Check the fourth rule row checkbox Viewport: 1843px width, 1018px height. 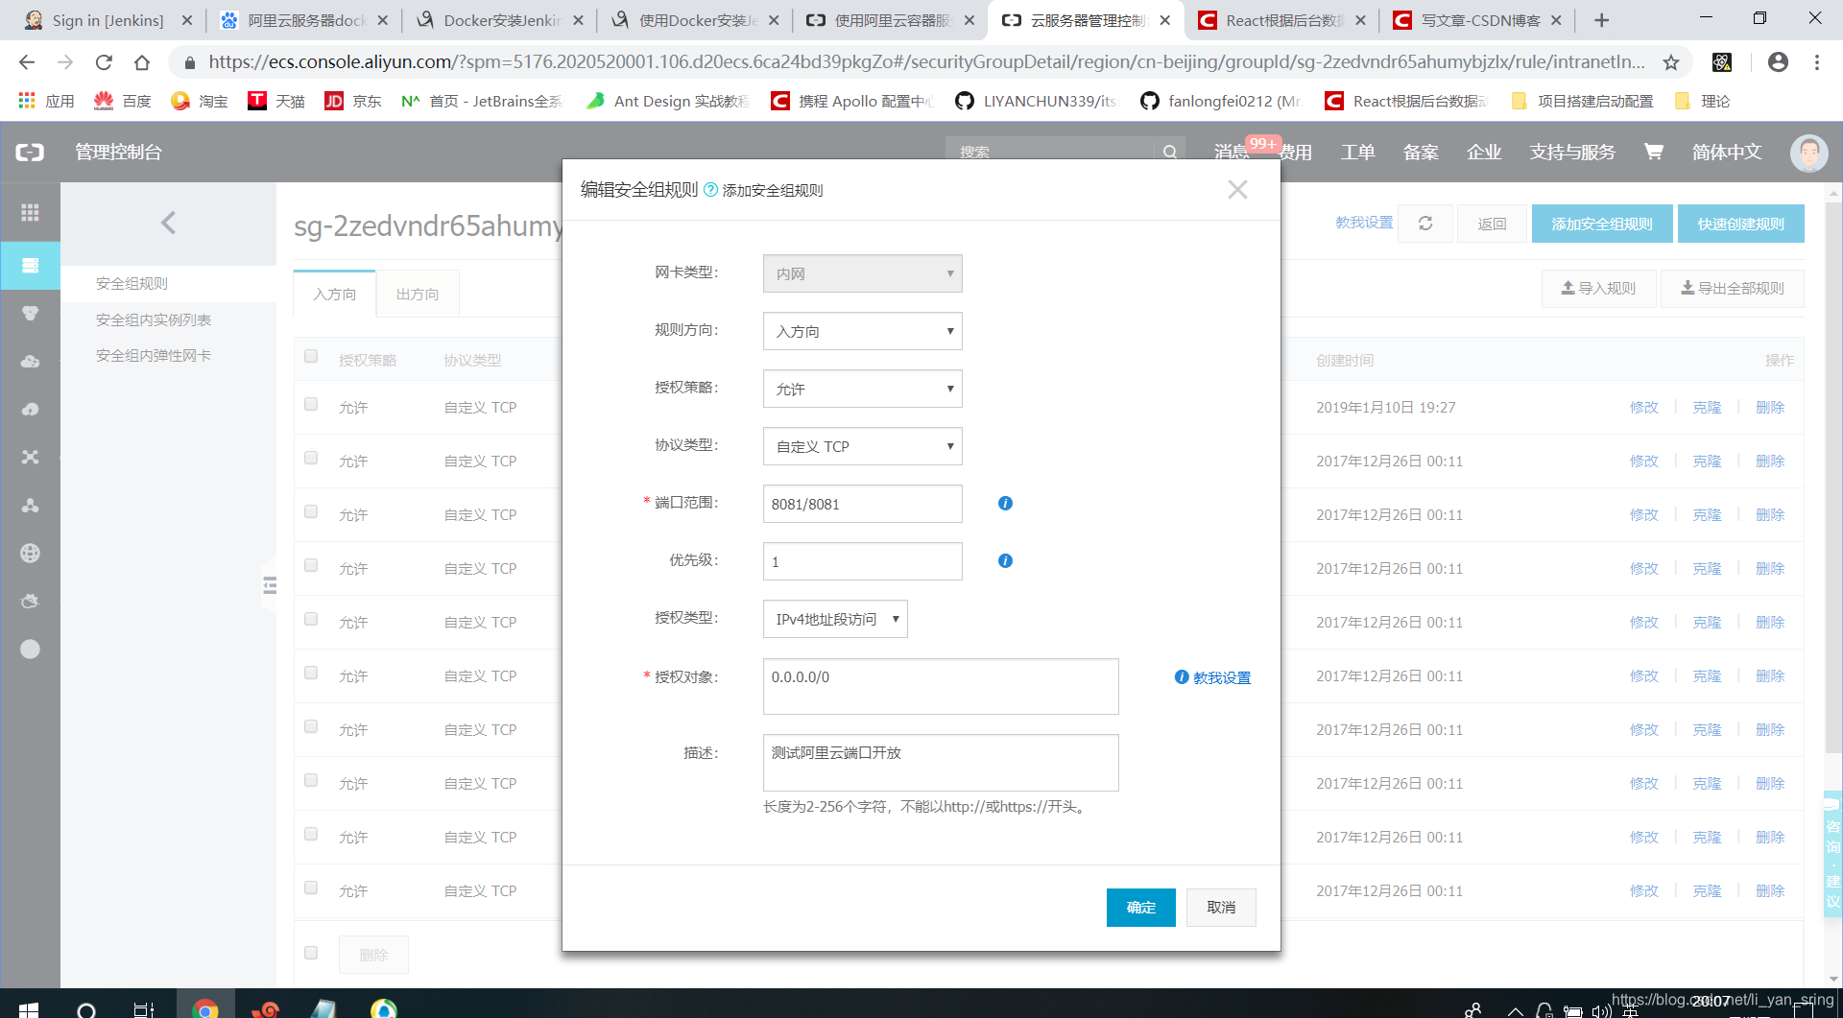311,566
